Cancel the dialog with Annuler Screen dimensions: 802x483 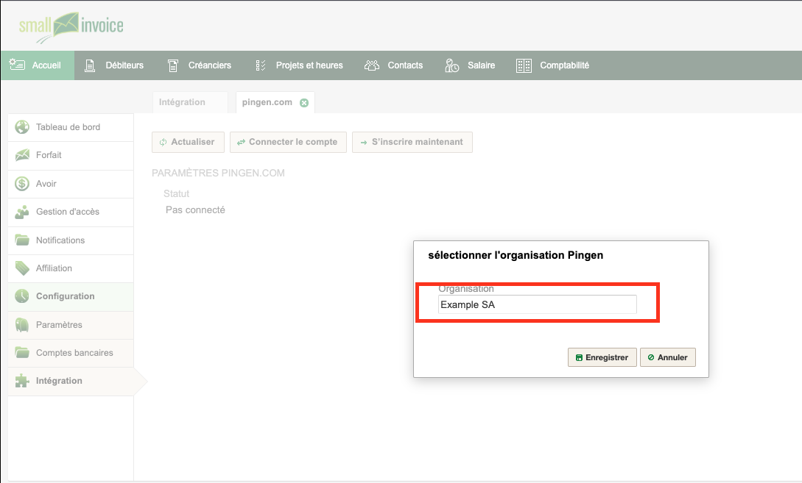click(x=667, y=357)
